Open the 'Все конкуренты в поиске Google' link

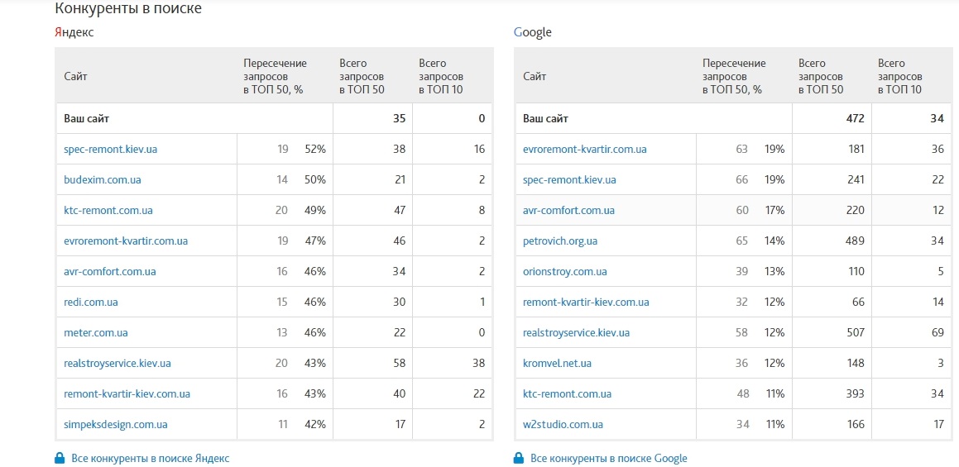pos(608,458)
